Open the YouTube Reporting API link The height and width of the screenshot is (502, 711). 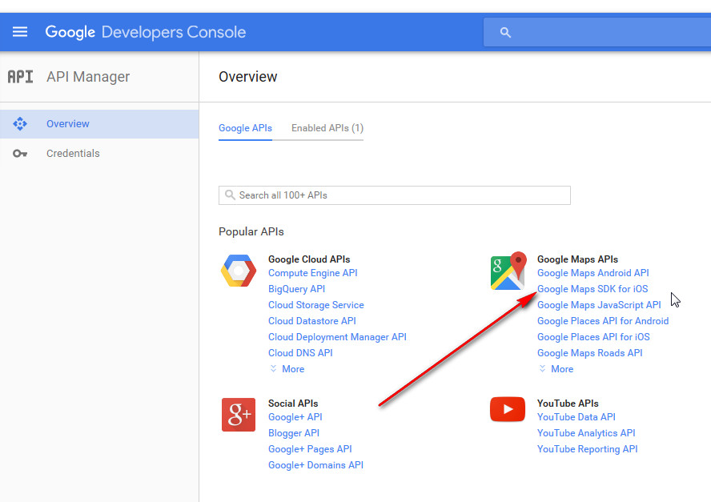click(x=588, y=449)
